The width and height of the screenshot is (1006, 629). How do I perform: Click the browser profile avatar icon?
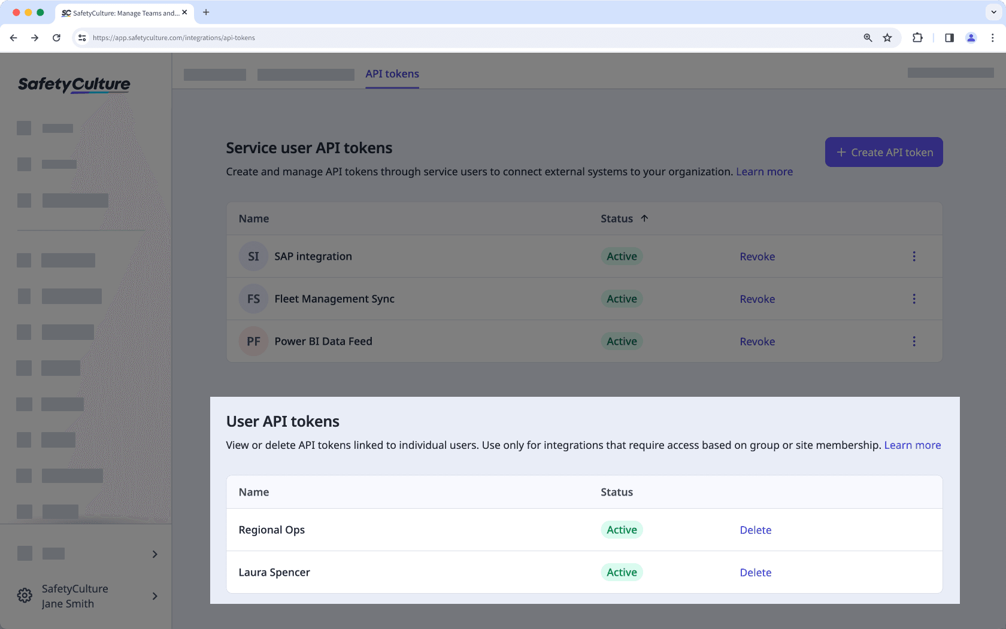(971, 38)
